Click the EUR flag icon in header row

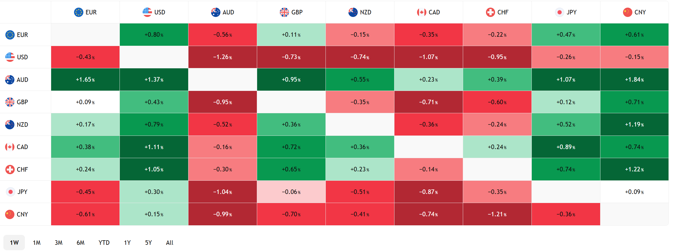[79, 12]
